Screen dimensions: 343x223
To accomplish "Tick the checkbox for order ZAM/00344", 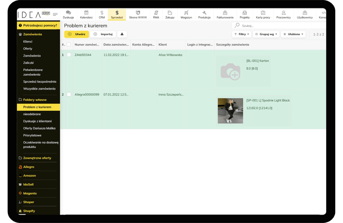I will coord(69,55).
